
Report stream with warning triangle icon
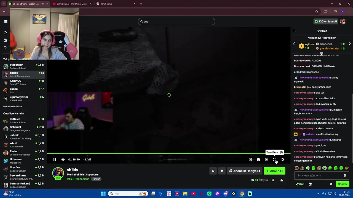pyautogui.click(x=282, y=180)
